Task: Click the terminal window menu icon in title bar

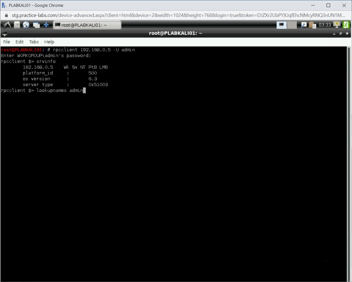Action: 4,34
